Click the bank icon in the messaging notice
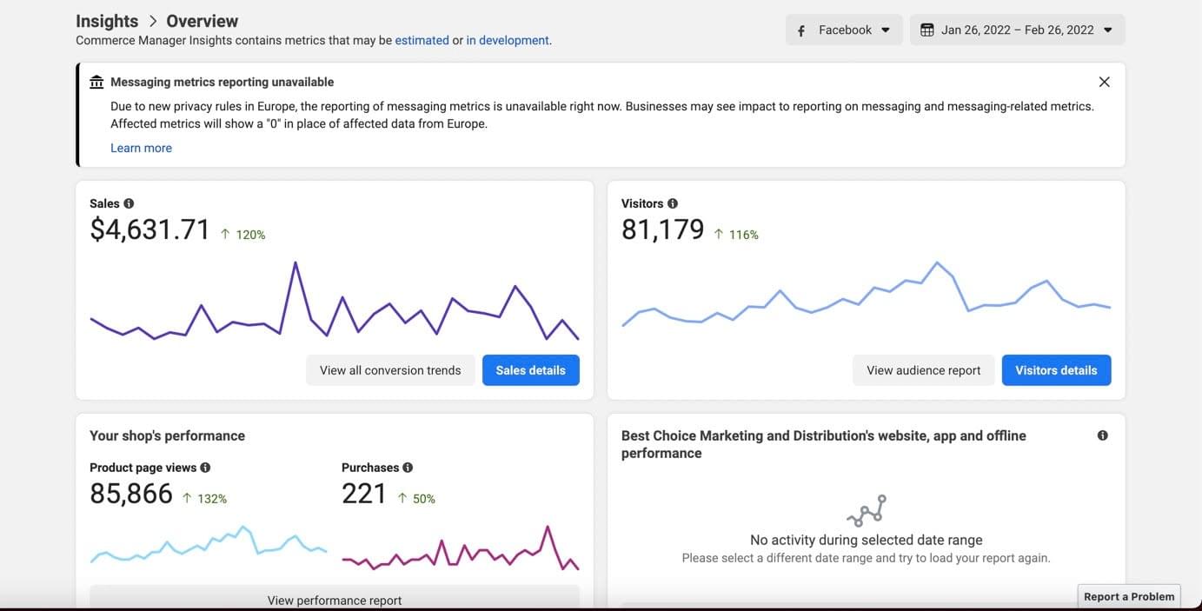This screenshot has height=611, width=1202. coord(96,82)
